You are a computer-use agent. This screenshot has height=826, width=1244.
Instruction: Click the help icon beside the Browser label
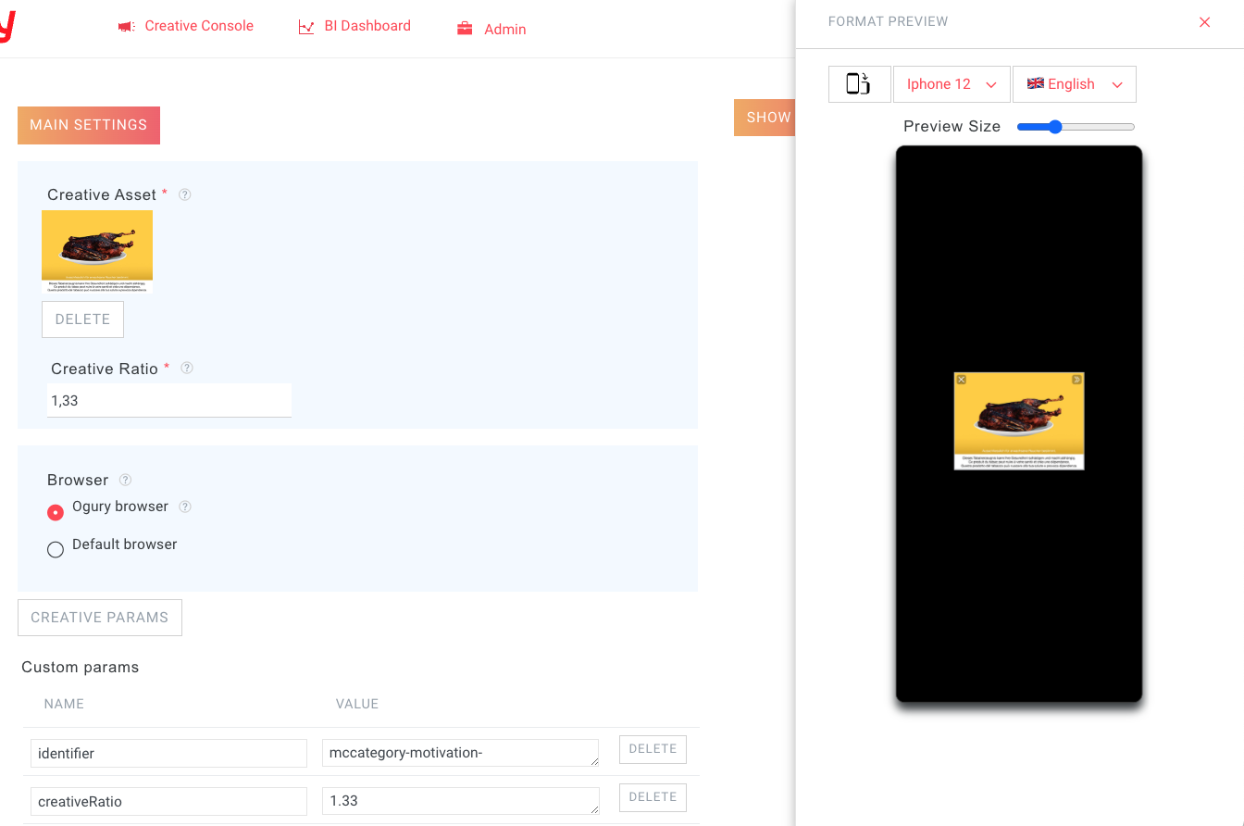[123, 480]
